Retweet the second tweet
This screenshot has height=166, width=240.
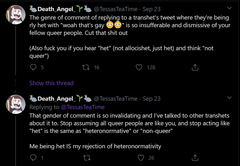(x=86, y=158)
